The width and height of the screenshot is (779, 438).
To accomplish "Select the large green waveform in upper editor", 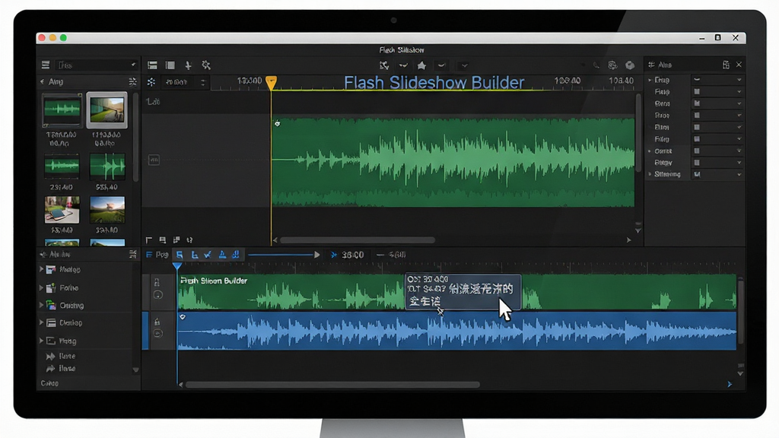I will point(453,162).
